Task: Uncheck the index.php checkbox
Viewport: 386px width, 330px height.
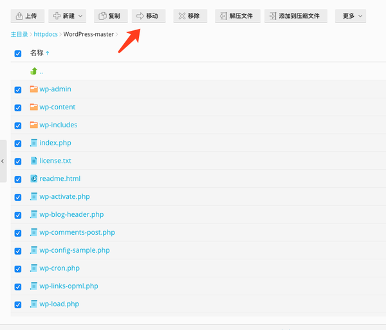Action: point(18,143)
